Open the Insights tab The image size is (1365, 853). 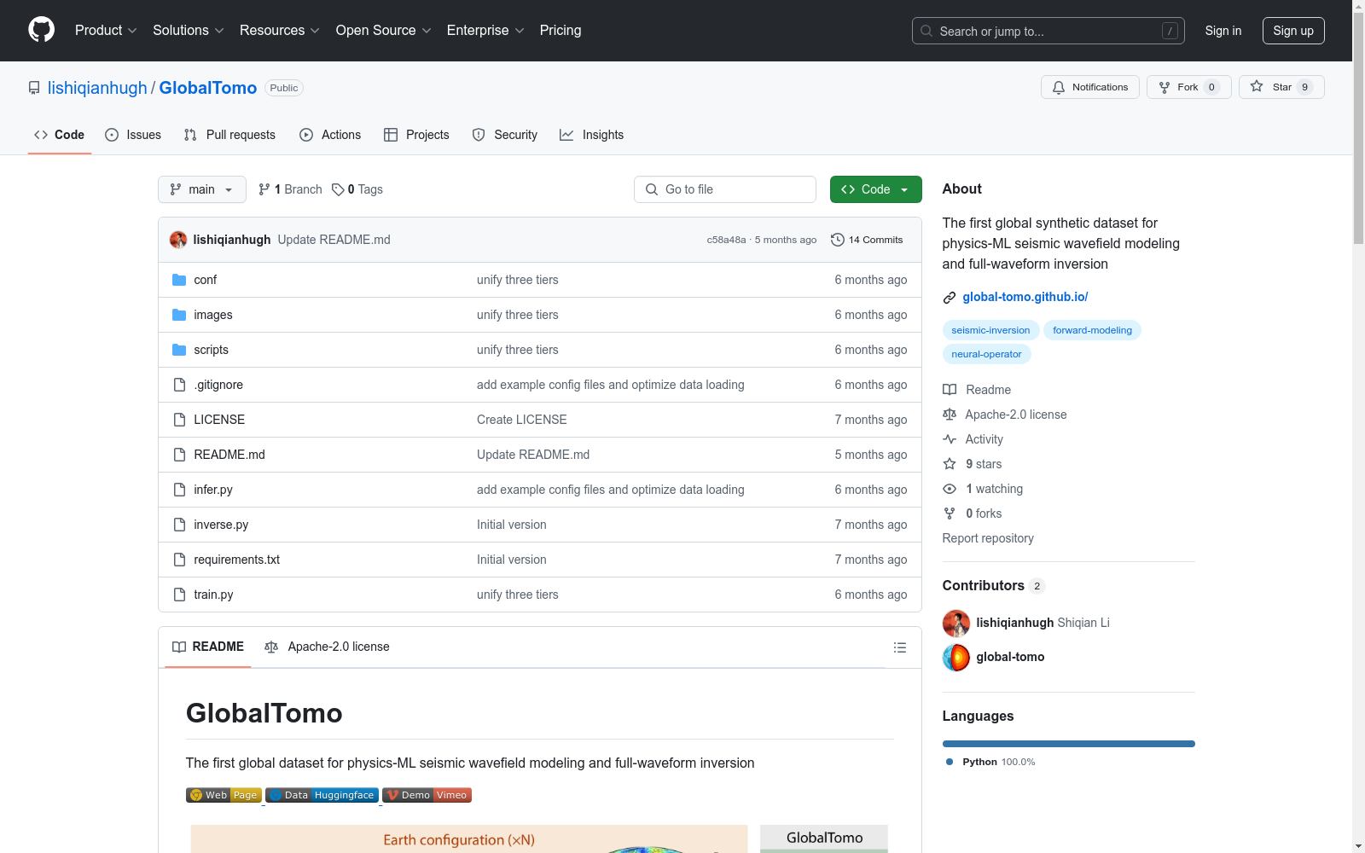(592, 135)
